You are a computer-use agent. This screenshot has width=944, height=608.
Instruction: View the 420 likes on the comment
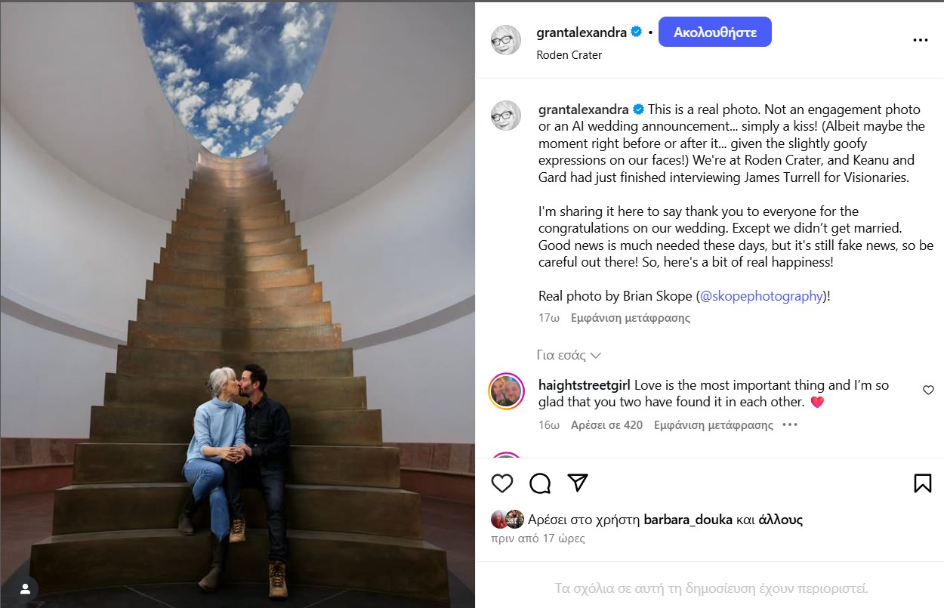coord(606,425)
